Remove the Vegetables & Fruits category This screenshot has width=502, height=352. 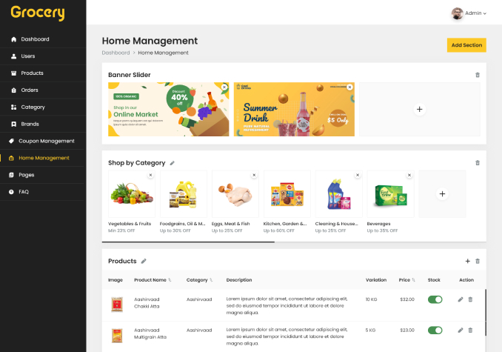pyautogui.click(x=150, y=175)
